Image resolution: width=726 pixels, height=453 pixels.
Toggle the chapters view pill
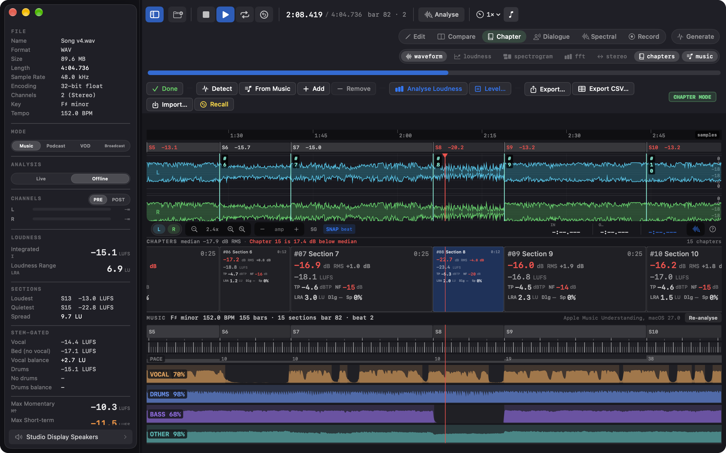[657, 56]
